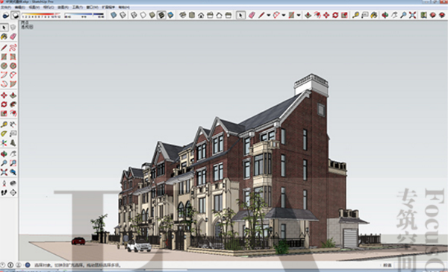Viewport: 448px width, 272px height.
Task: Open the 相机 (Camera) menu
Action: [49, 7]
